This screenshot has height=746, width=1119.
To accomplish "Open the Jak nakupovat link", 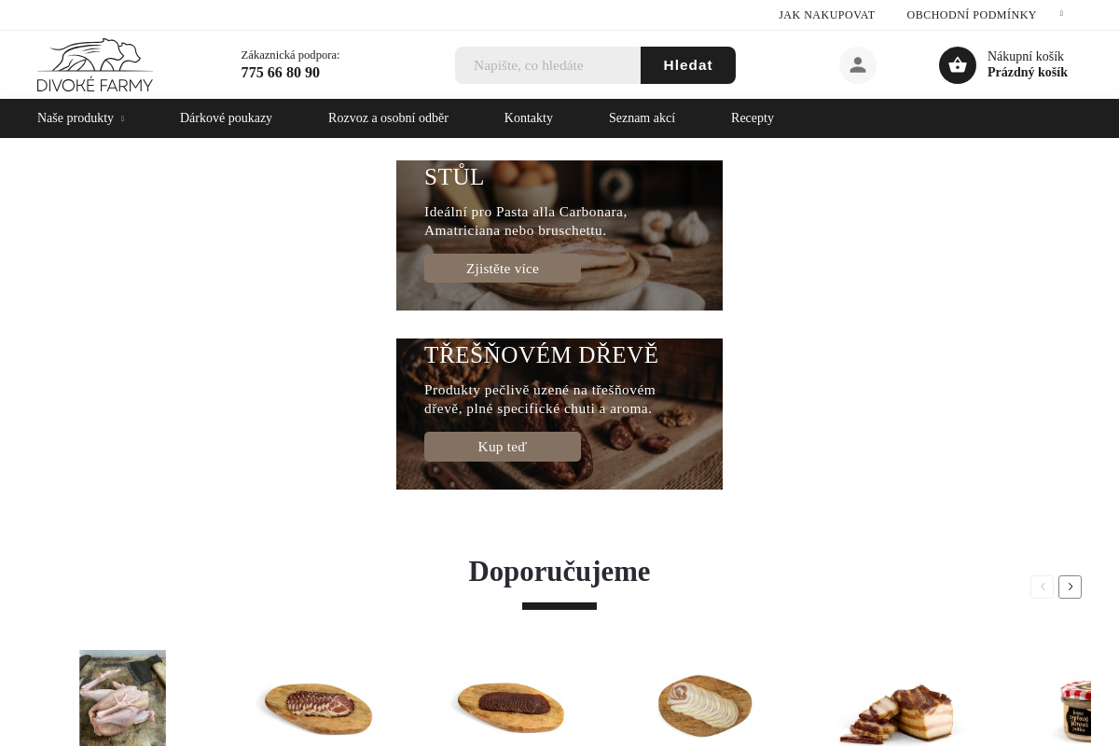I will pyautogui.click(x=827, y=15).
